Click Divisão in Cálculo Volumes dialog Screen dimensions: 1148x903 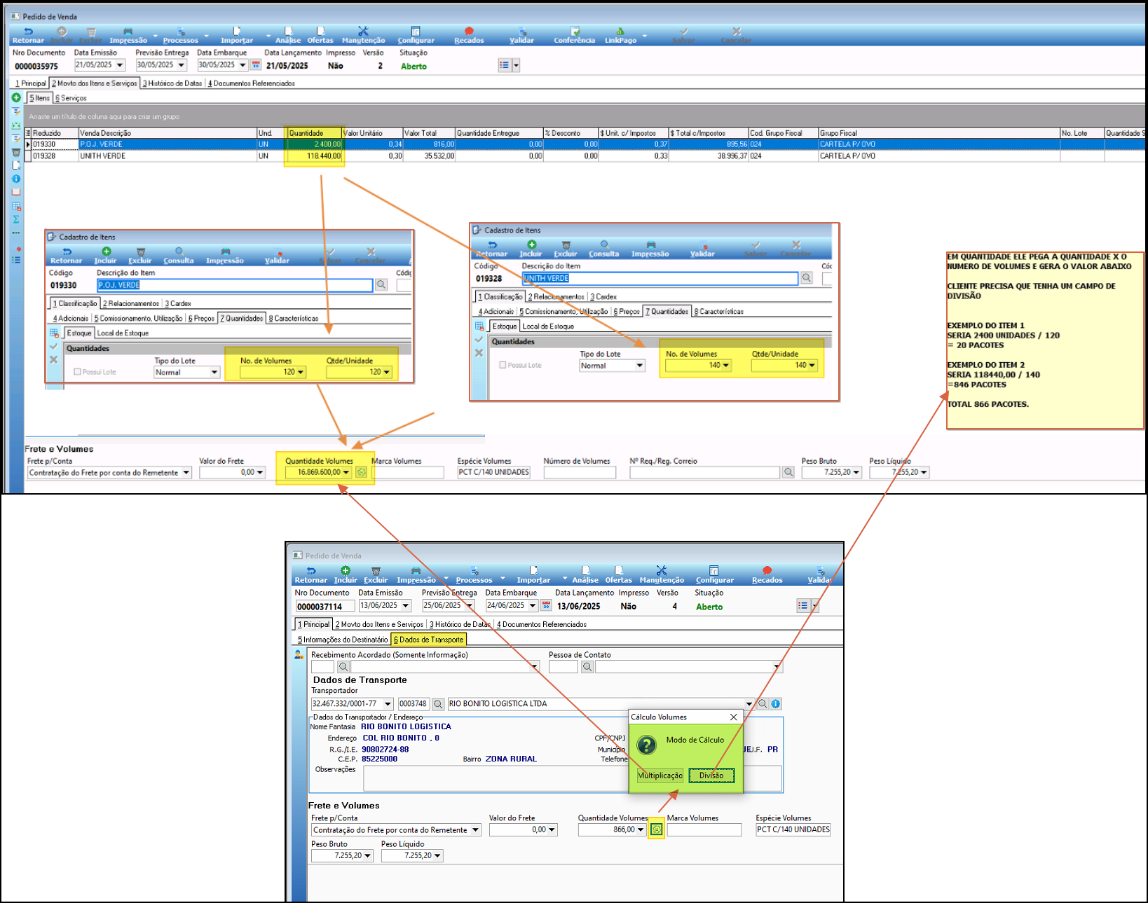[711, 776]
